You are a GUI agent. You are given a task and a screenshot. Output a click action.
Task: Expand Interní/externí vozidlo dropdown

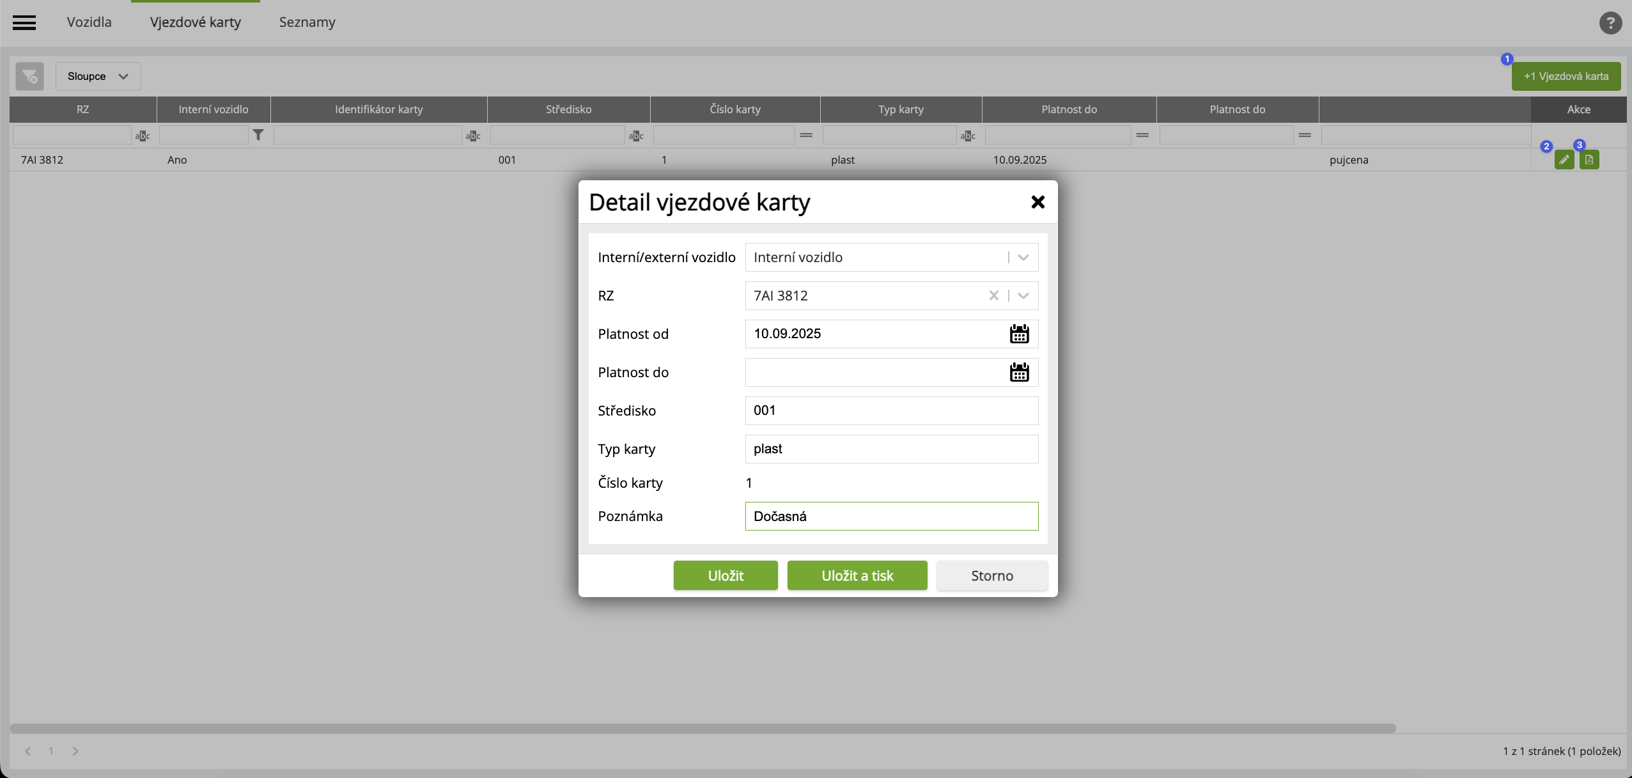1023,257
